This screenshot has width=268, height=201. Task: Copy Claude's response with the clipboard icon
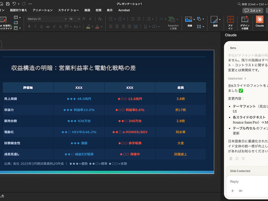pos(231,158)
